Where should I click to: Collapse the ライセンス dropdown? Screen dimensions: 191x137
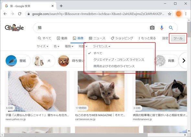tap(101, 46)
